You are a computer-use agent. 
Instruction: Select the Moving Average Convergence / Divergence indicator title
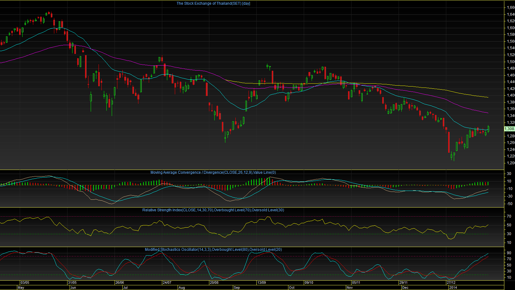(x=213, y=172)
